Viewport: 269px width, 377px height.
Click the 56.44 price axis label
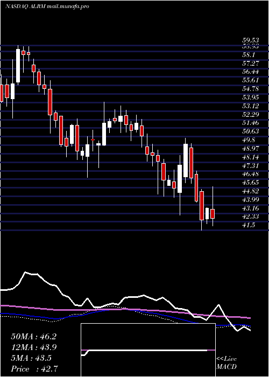(x=251, y=72)
